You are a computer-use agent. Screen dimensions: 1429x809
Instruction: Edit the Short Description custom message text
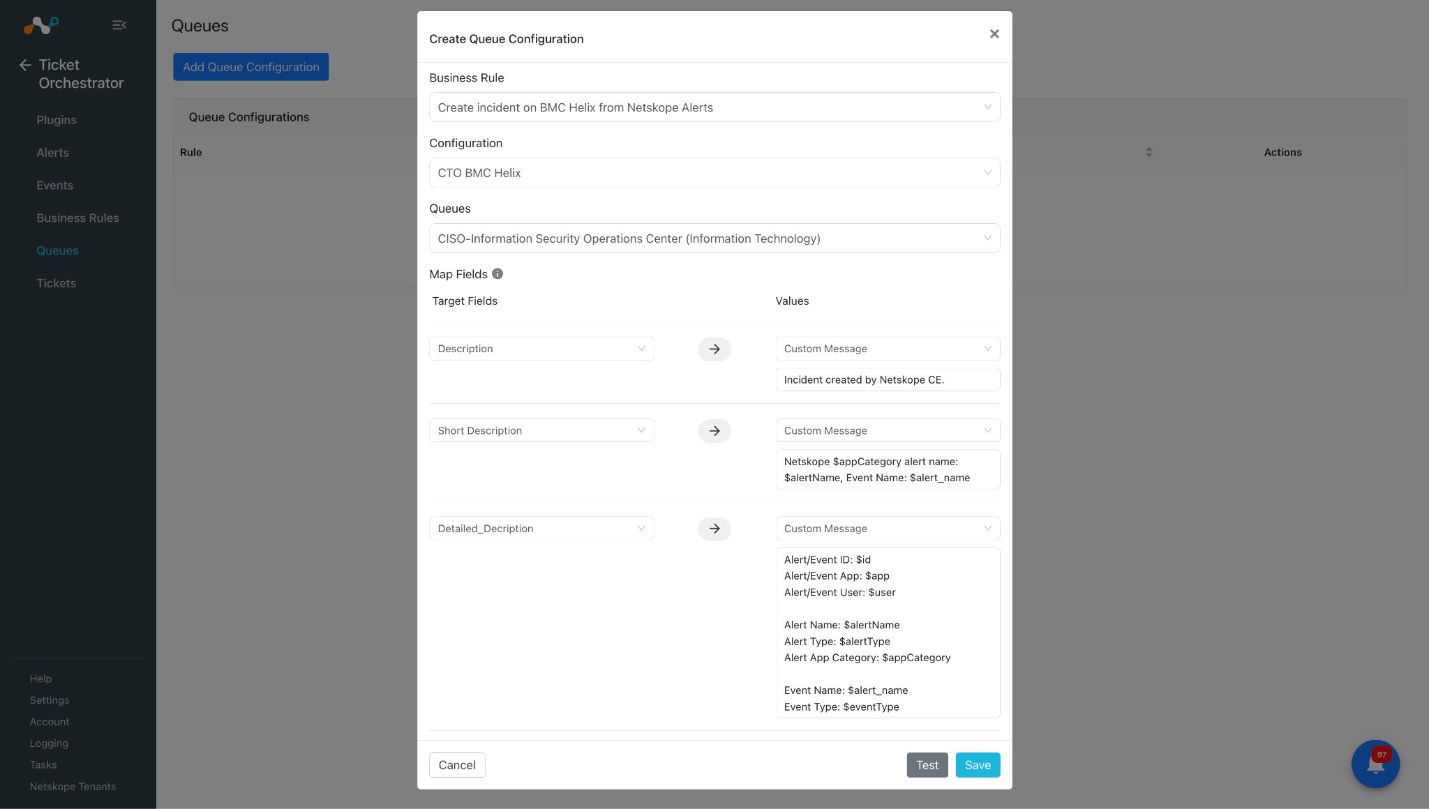pos(888,469)
